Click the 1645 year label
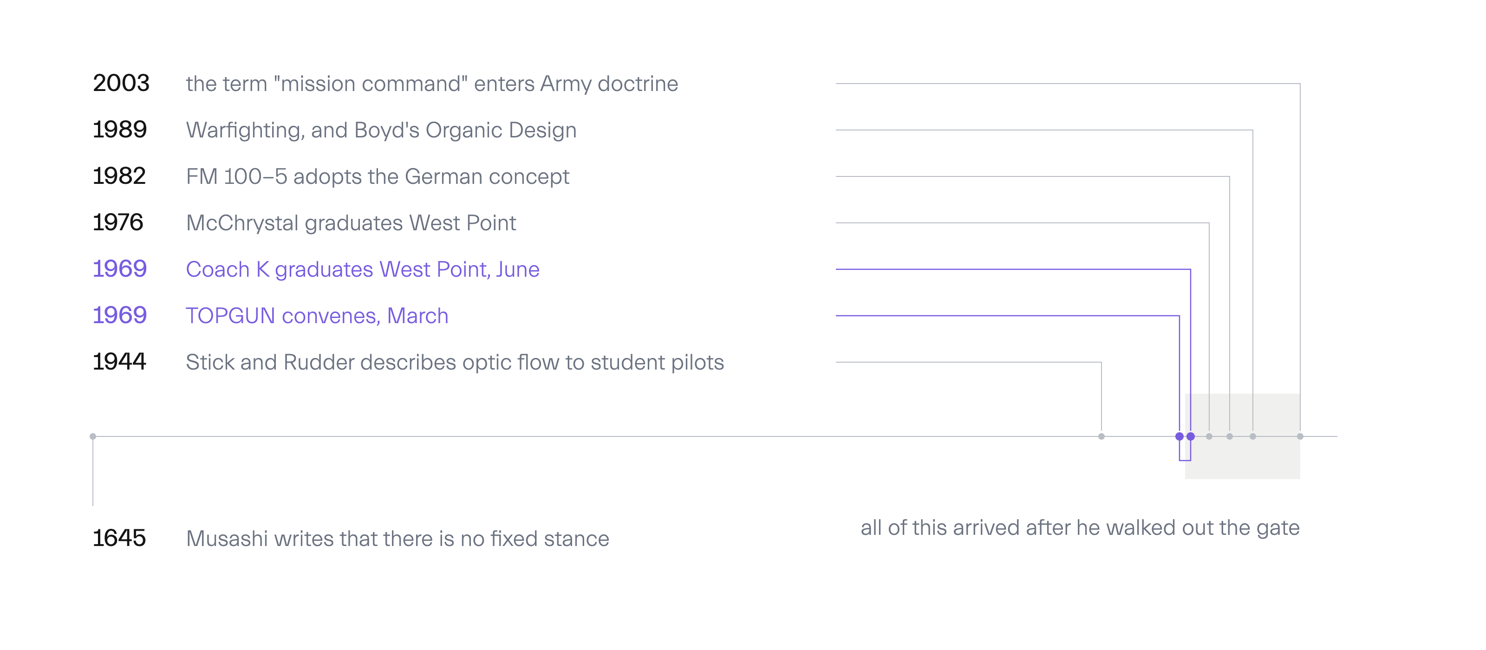Viewport: 1486px width, 650px height. click(119, 538)
